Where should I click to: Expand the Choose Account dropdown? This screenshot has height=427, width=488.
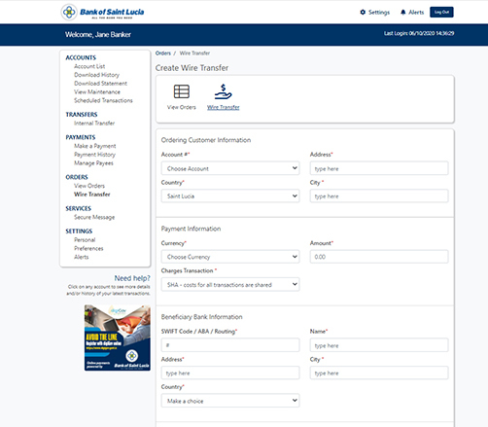point(230,168)
